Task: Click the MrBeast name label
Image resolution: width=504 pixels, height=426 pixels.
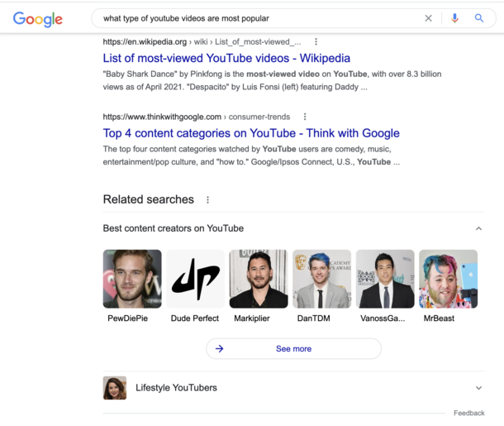Action: tap(439, 318)
